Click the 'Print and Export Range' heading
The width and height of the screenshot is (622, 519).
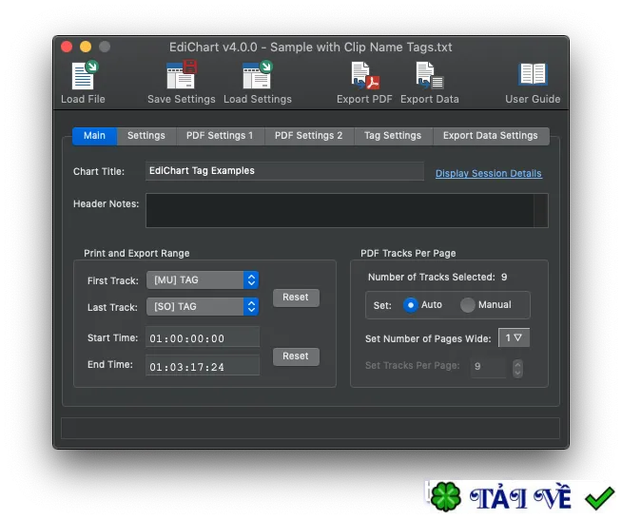136,254
